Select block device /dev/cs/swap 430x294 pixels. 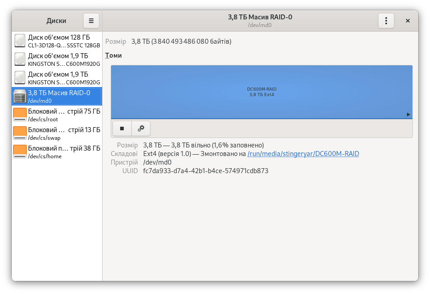click(x=57, y=133)
